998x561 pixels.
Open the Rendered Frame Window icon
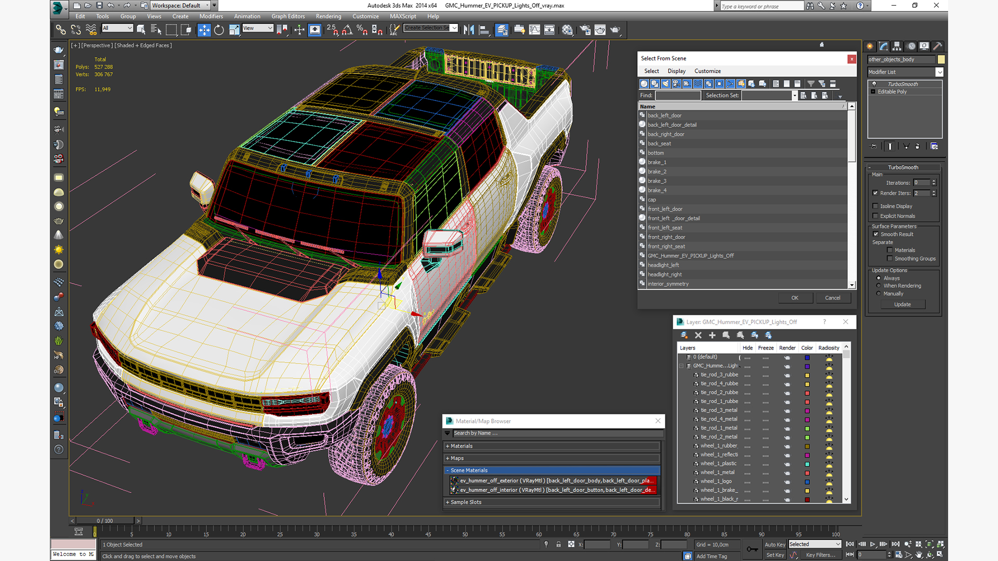tap(600, 30)
